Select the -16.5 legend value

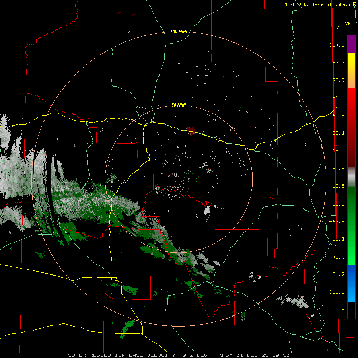pos(337,186)
